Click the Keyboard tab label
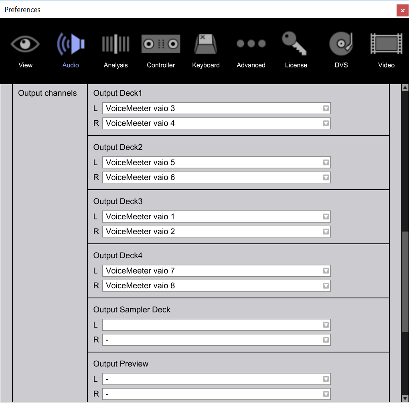The image size is (409, 403). pyautogui.click(x=206, y=65)
